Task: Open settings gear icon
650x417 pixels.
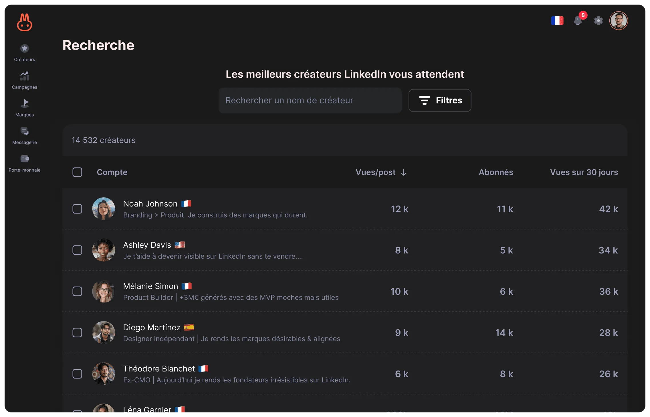Action: coord(598,21)
